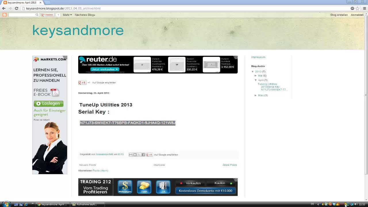This screenshot has width=368, height=207.
Task: Email this post with the Gmail icon
Action: pos(131,155)
